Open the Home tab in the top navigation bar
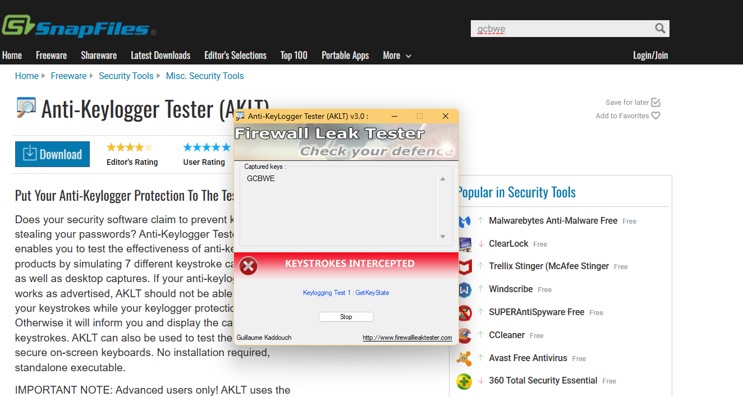This screenshot has height=397, width=743. point(12,56)
